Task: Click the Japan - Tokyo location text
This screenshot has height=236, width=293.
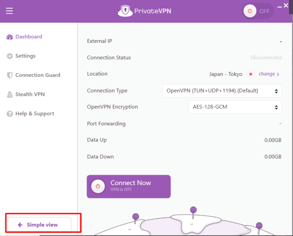Action: pyautogui.click(x=226, y=74)
